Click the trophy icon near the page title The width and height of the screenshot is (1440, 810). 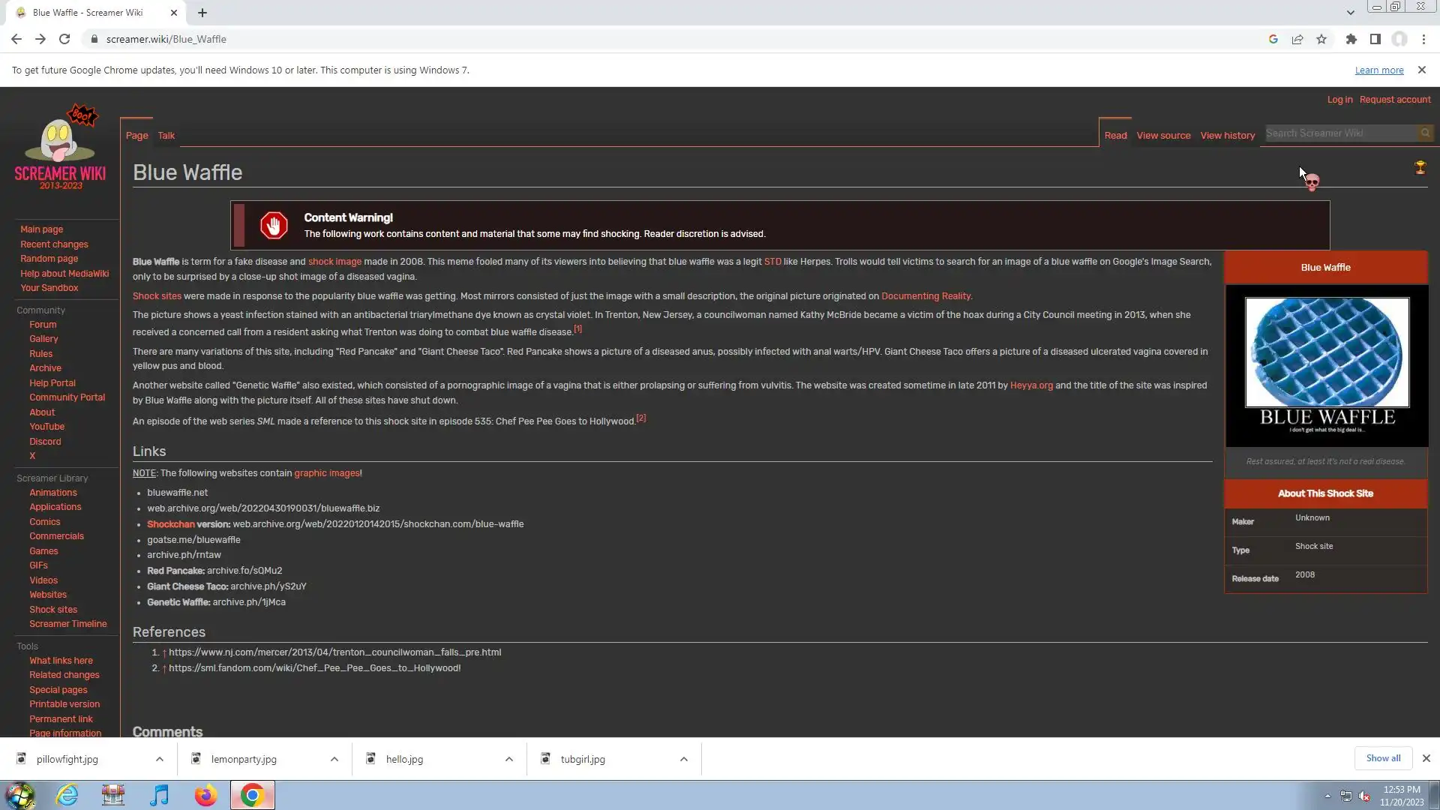1420,167
